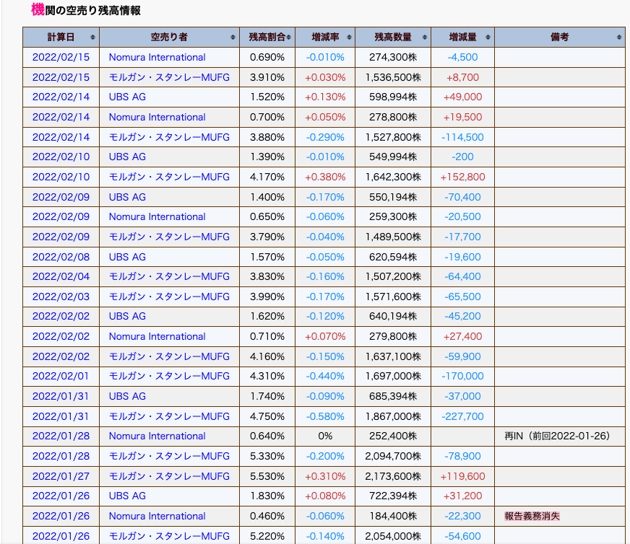Open Nomura International link dated 2022/01/28
The width and height of the screenshot is (630, 544).
157,436
